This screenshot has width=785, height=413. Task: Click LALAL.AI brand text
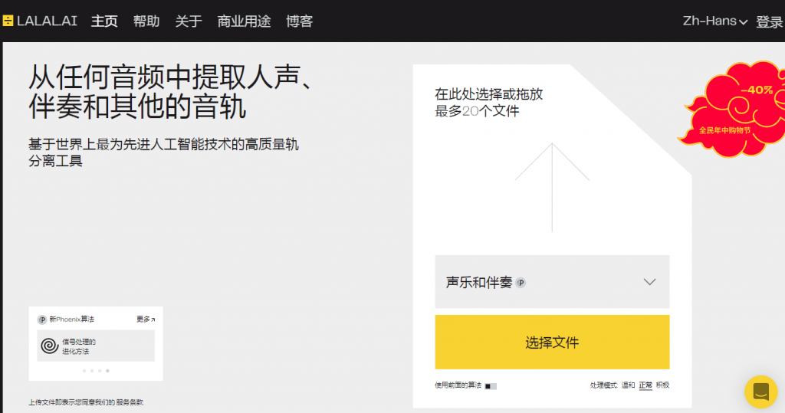(47, 21)
